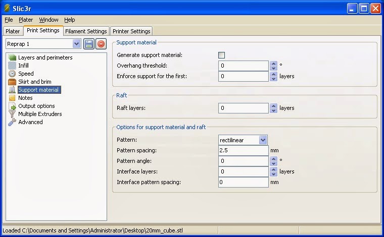Image resolution: width=384 pixels, height=237 pixels.
Task: Click the Advanced wrench icon
Action: [x=12, y=122]
